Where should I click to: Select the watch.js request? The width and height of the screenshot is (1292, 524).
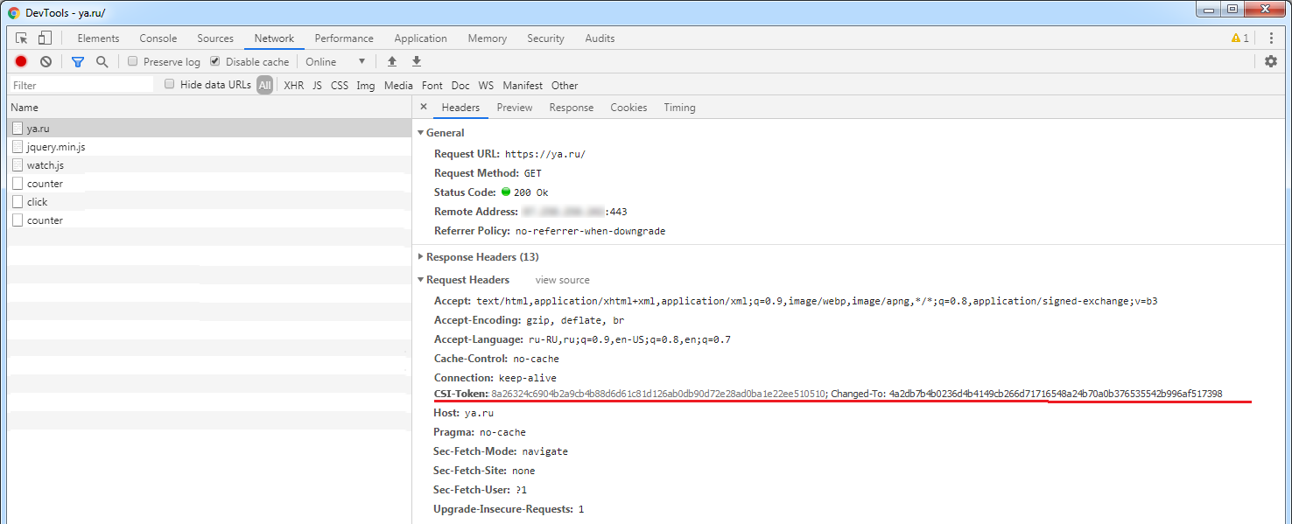(208, 165)
